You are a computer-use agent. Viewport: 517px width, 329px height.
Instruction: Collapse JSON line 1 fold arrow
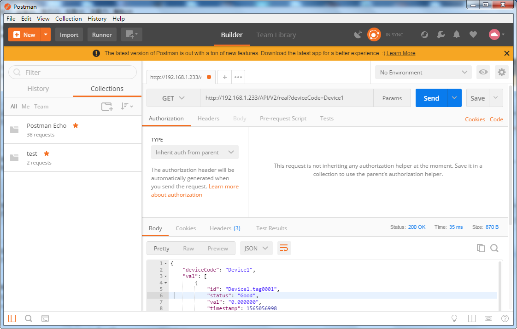pos(165,264)
